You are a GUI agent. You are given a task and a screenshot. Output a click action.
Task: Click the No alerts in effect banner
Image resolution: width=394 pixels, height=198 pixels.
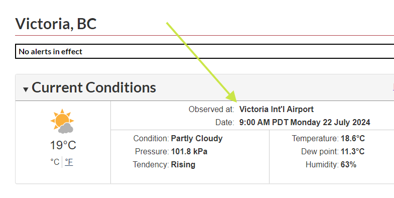coord(204,51)
